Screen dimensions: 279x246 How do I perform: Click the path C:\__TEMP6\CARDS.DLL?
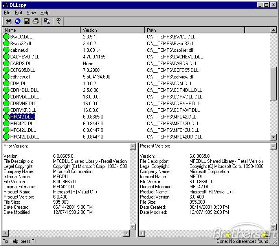click(172, 64)
